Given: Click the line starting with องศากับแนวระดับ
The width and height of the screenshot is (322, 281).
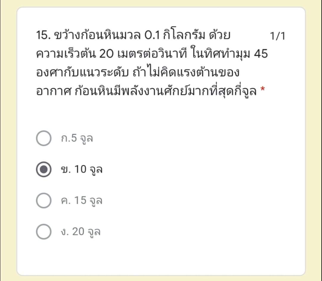Looking at the screenshot, I should click(137, 72).
